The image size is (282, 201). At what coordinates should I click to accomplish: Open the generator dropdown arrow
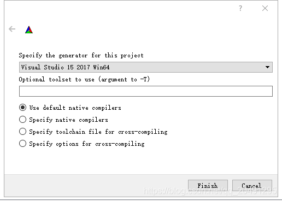267,67
